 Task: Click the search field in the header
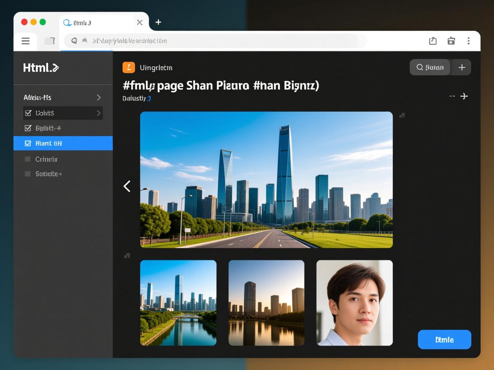point(430,67)
